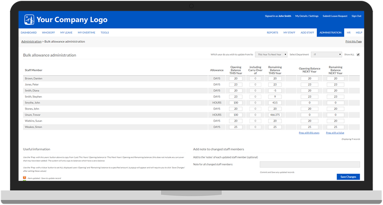Toggle the Show ALL checkbox
The height and width of the screenshot is (205, 383).
pos(358,54)
